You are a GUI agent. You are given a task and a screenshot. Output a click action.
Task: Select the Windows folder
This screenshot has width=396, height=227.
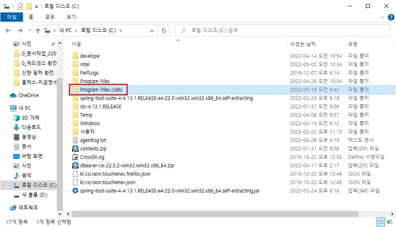point(90,123)
